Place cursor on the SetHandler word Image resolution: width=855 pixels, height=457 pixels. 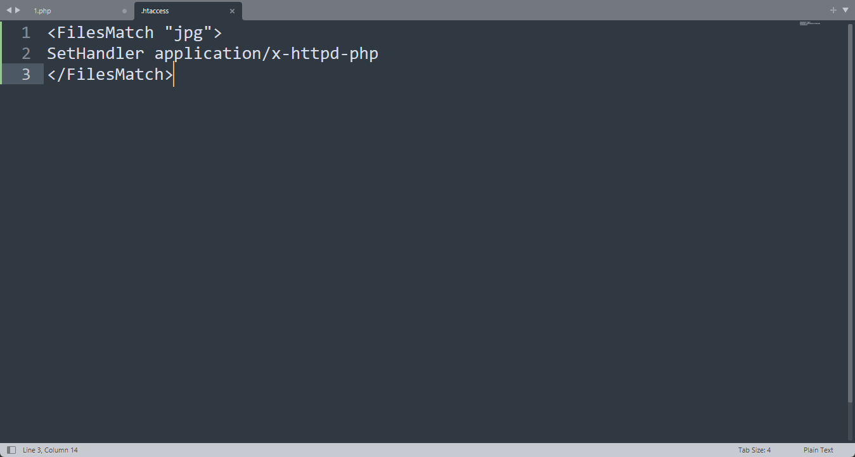(95, 54)
